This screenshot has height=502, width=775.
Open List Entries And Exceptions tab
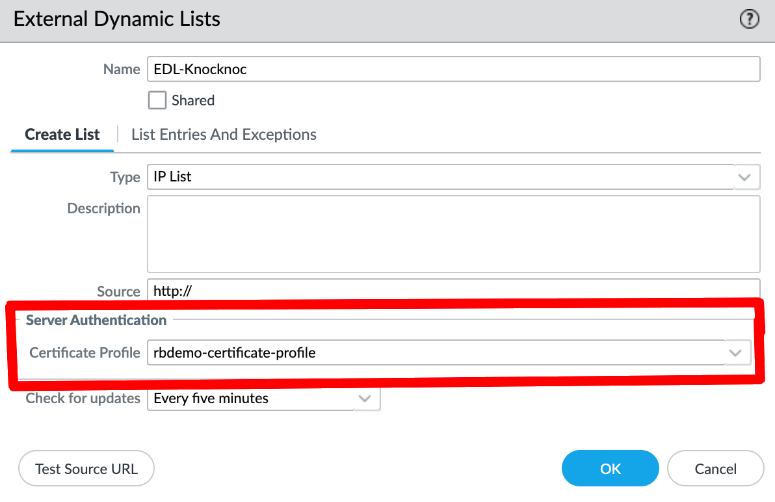click(x=224, y=135)
